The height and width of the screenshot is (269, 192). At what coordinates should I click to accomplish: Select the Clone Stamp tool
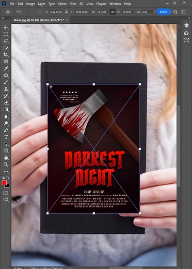[6, 89]
